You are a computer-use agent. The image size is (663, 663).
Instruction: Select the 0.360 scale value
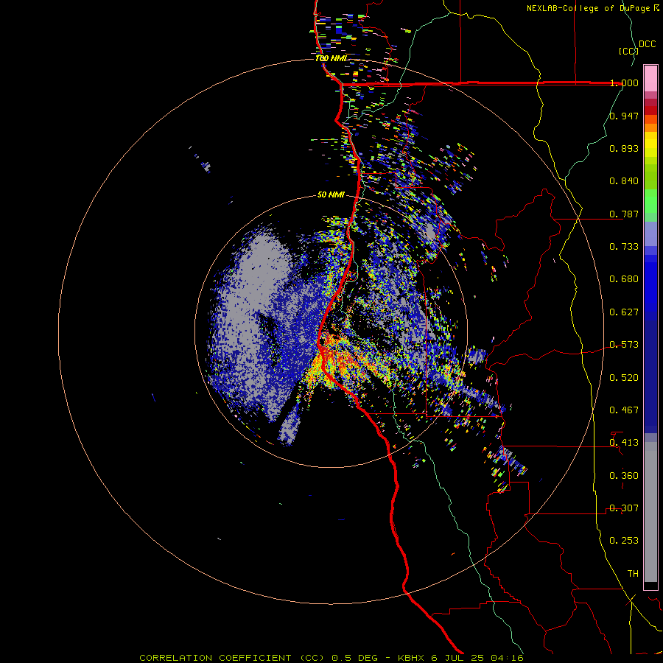(x=624, y=476)
